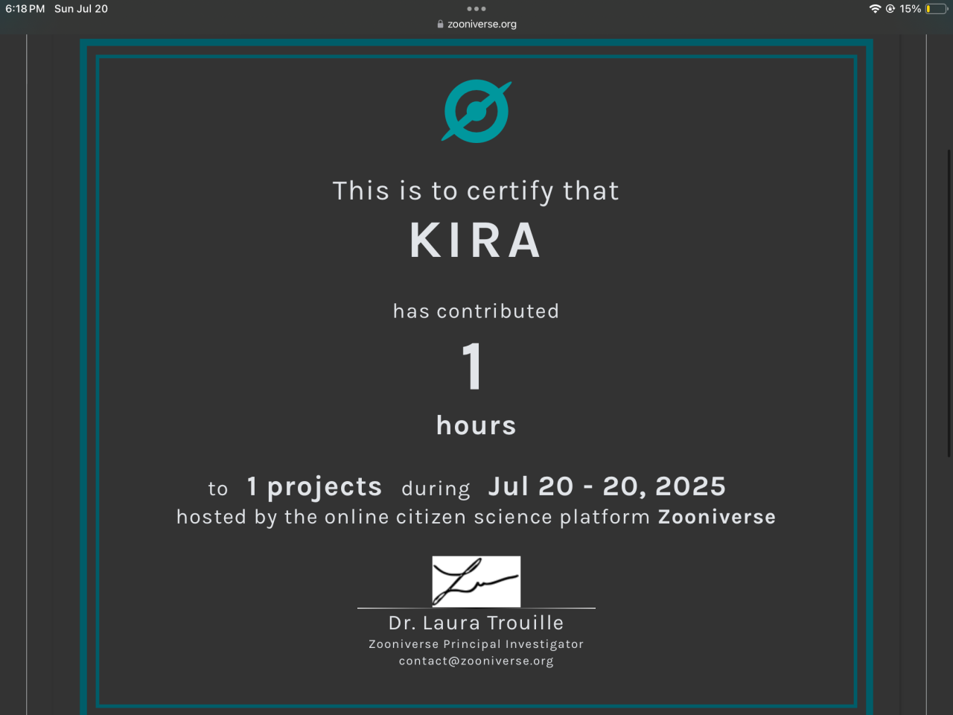
Task: Tap the orientation lock status icon
Action: 890,9
